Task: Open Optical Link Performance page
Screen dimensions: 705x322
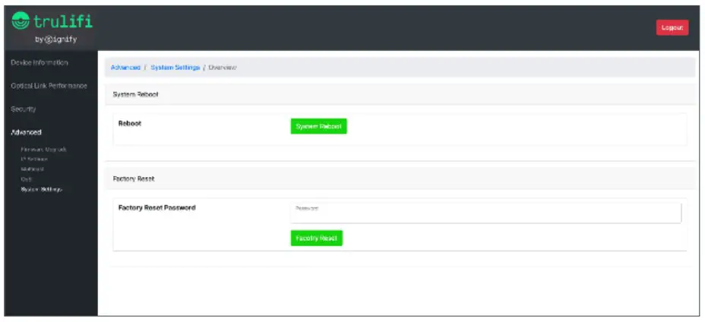Action: coord(49,86)
